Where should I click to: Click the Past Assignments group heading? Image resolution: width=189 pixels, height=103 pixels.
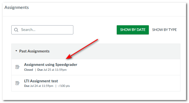(x=34, y=51)
